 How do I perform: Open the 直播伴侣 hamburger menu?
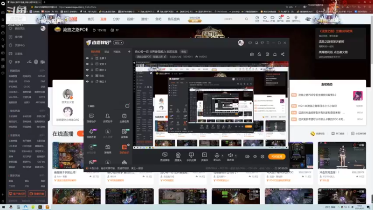pos(268,43)
